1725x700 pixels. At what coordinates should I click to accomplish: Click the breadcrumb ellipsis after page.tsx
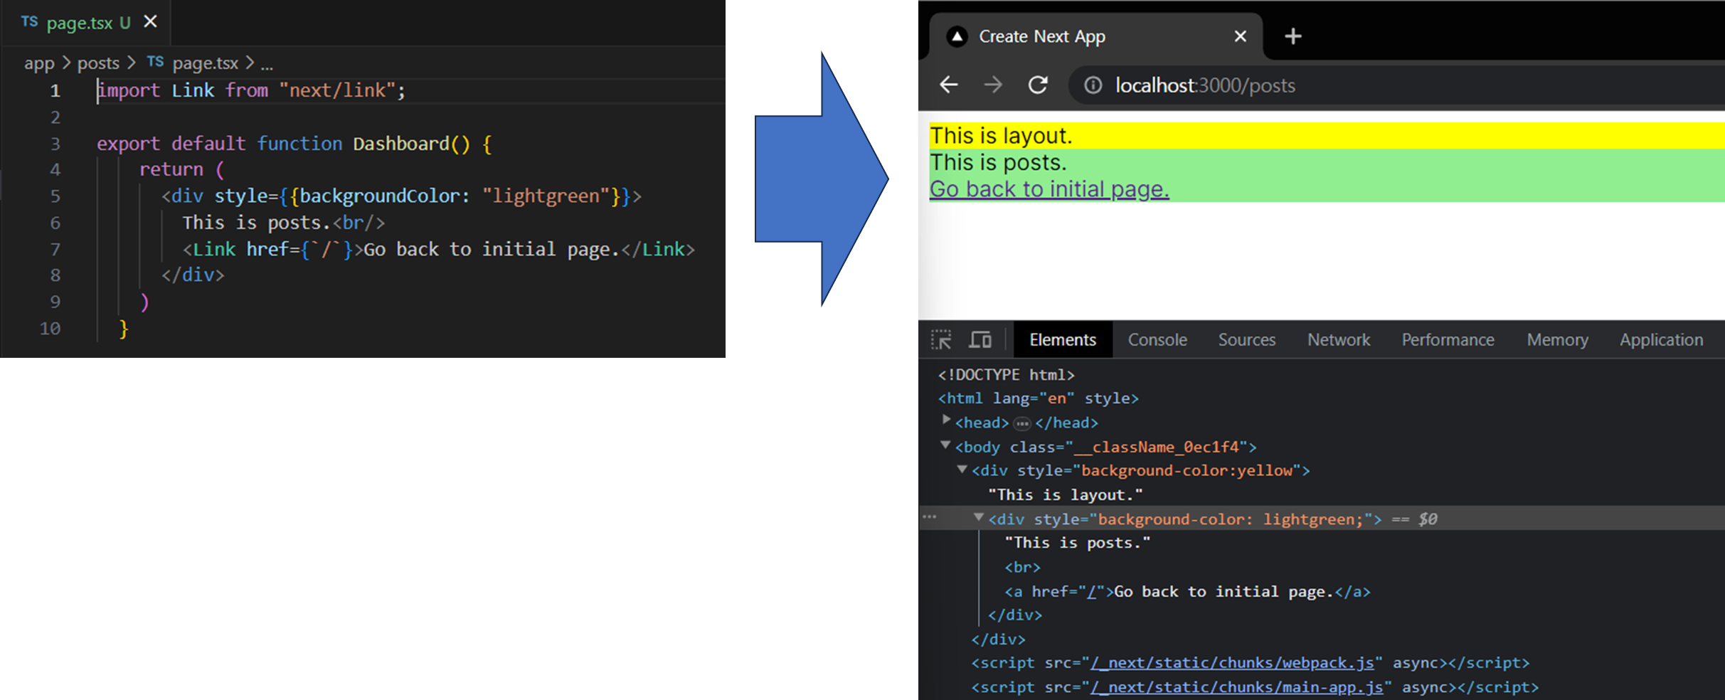point(267,65)
